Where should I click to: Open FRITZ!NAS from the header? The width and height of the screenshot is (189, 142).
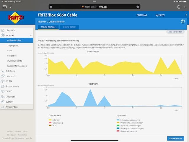[142, 15]
